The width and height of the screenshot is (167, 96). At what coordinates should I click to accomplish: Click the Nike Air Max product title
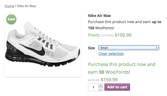pos(99,16)
